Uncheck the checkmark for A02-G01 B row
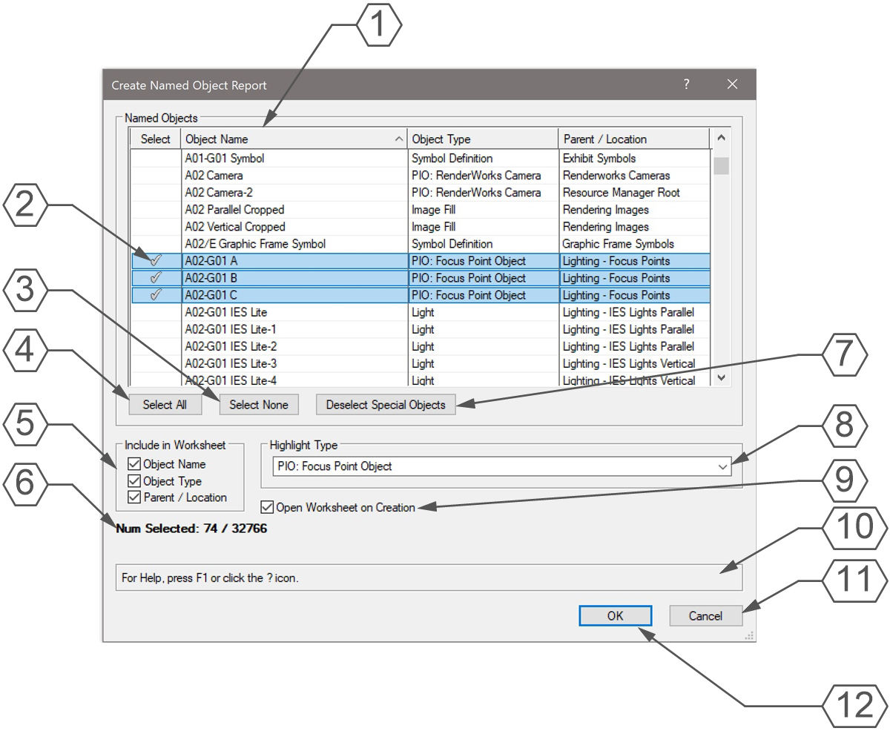 [156, 278]
